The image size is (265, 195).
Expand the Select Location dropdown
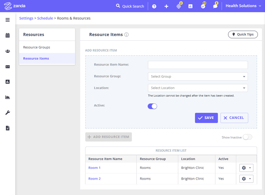[198, 88]
